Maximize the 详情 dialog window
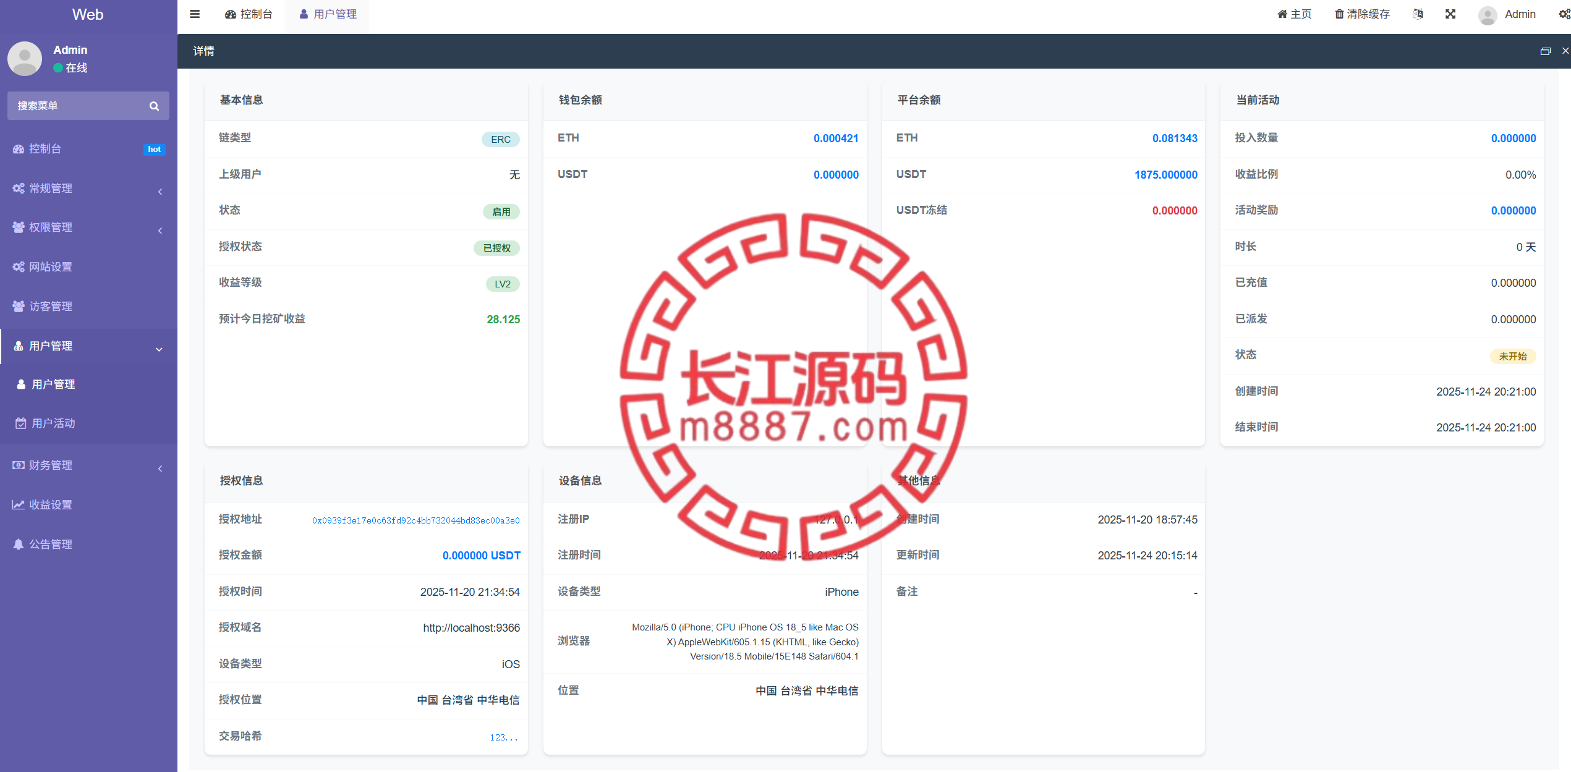Image resolution: width=1571 pixels, height=772 pixels. [x=1546, y=51]
